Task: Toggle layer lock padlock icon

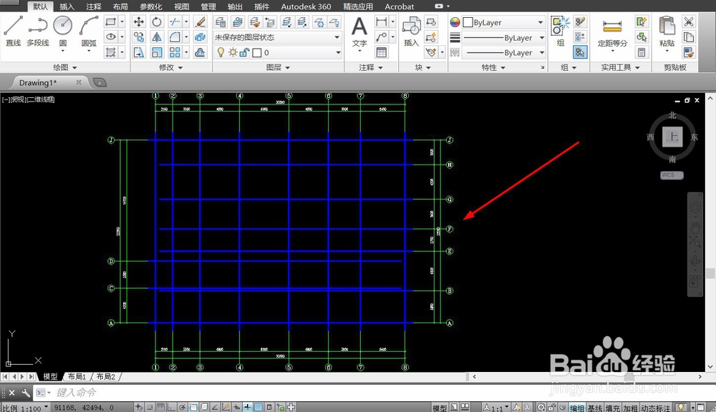Action: point(244,52)
